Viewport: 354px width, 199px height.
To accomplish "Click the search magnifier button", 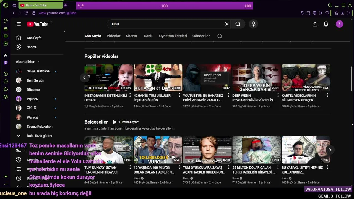I will tap(238, 24).
